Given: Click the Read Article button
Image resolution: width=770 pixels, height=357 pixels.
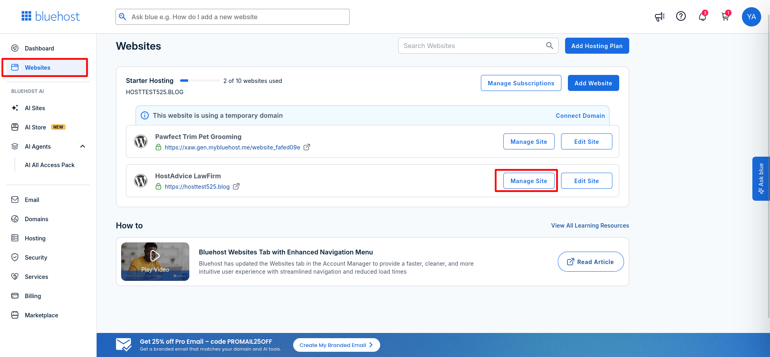Looking at the screenshot, I should [591, 262].
